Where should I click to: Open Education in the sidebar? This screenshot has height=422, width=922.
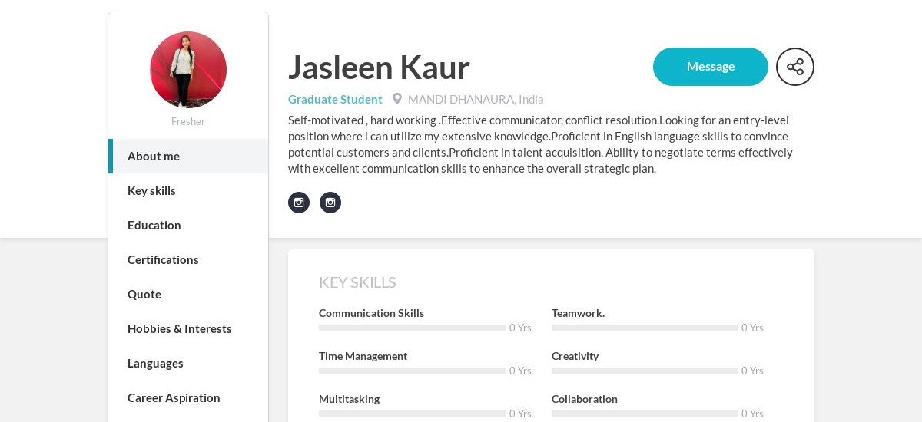(x=188, y=225)
